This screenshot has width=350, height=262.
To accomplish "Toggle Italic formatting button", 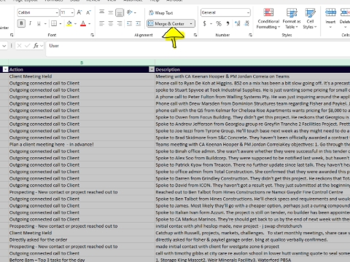I will pyautogui.click(x=30, y=23).
